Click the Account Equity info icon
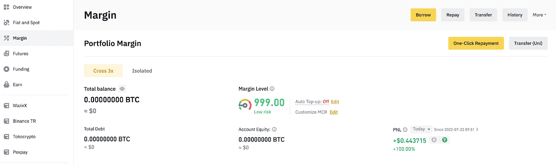This screenshot has height=166, width=556. point(274,129)
